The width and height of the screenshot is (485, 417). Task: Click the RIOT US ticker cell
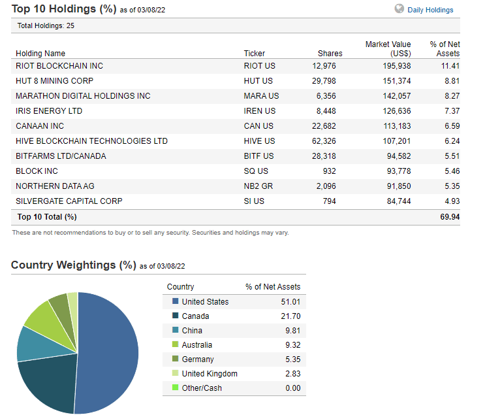coord(260,66)
